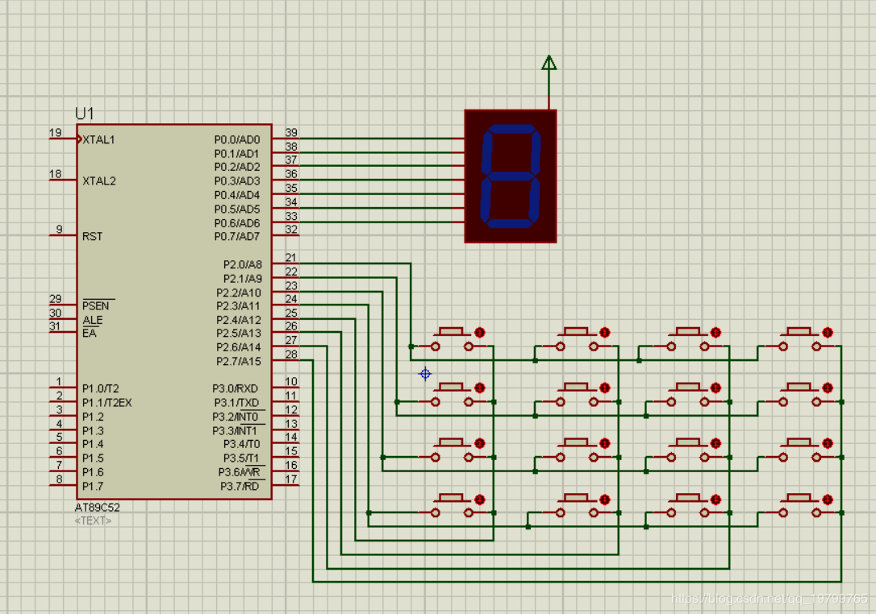Image resolution: width=876 pixels, height=614 pixels.
Task: Click the blue origin crosshair marker
Action: [x=425, y=373]
